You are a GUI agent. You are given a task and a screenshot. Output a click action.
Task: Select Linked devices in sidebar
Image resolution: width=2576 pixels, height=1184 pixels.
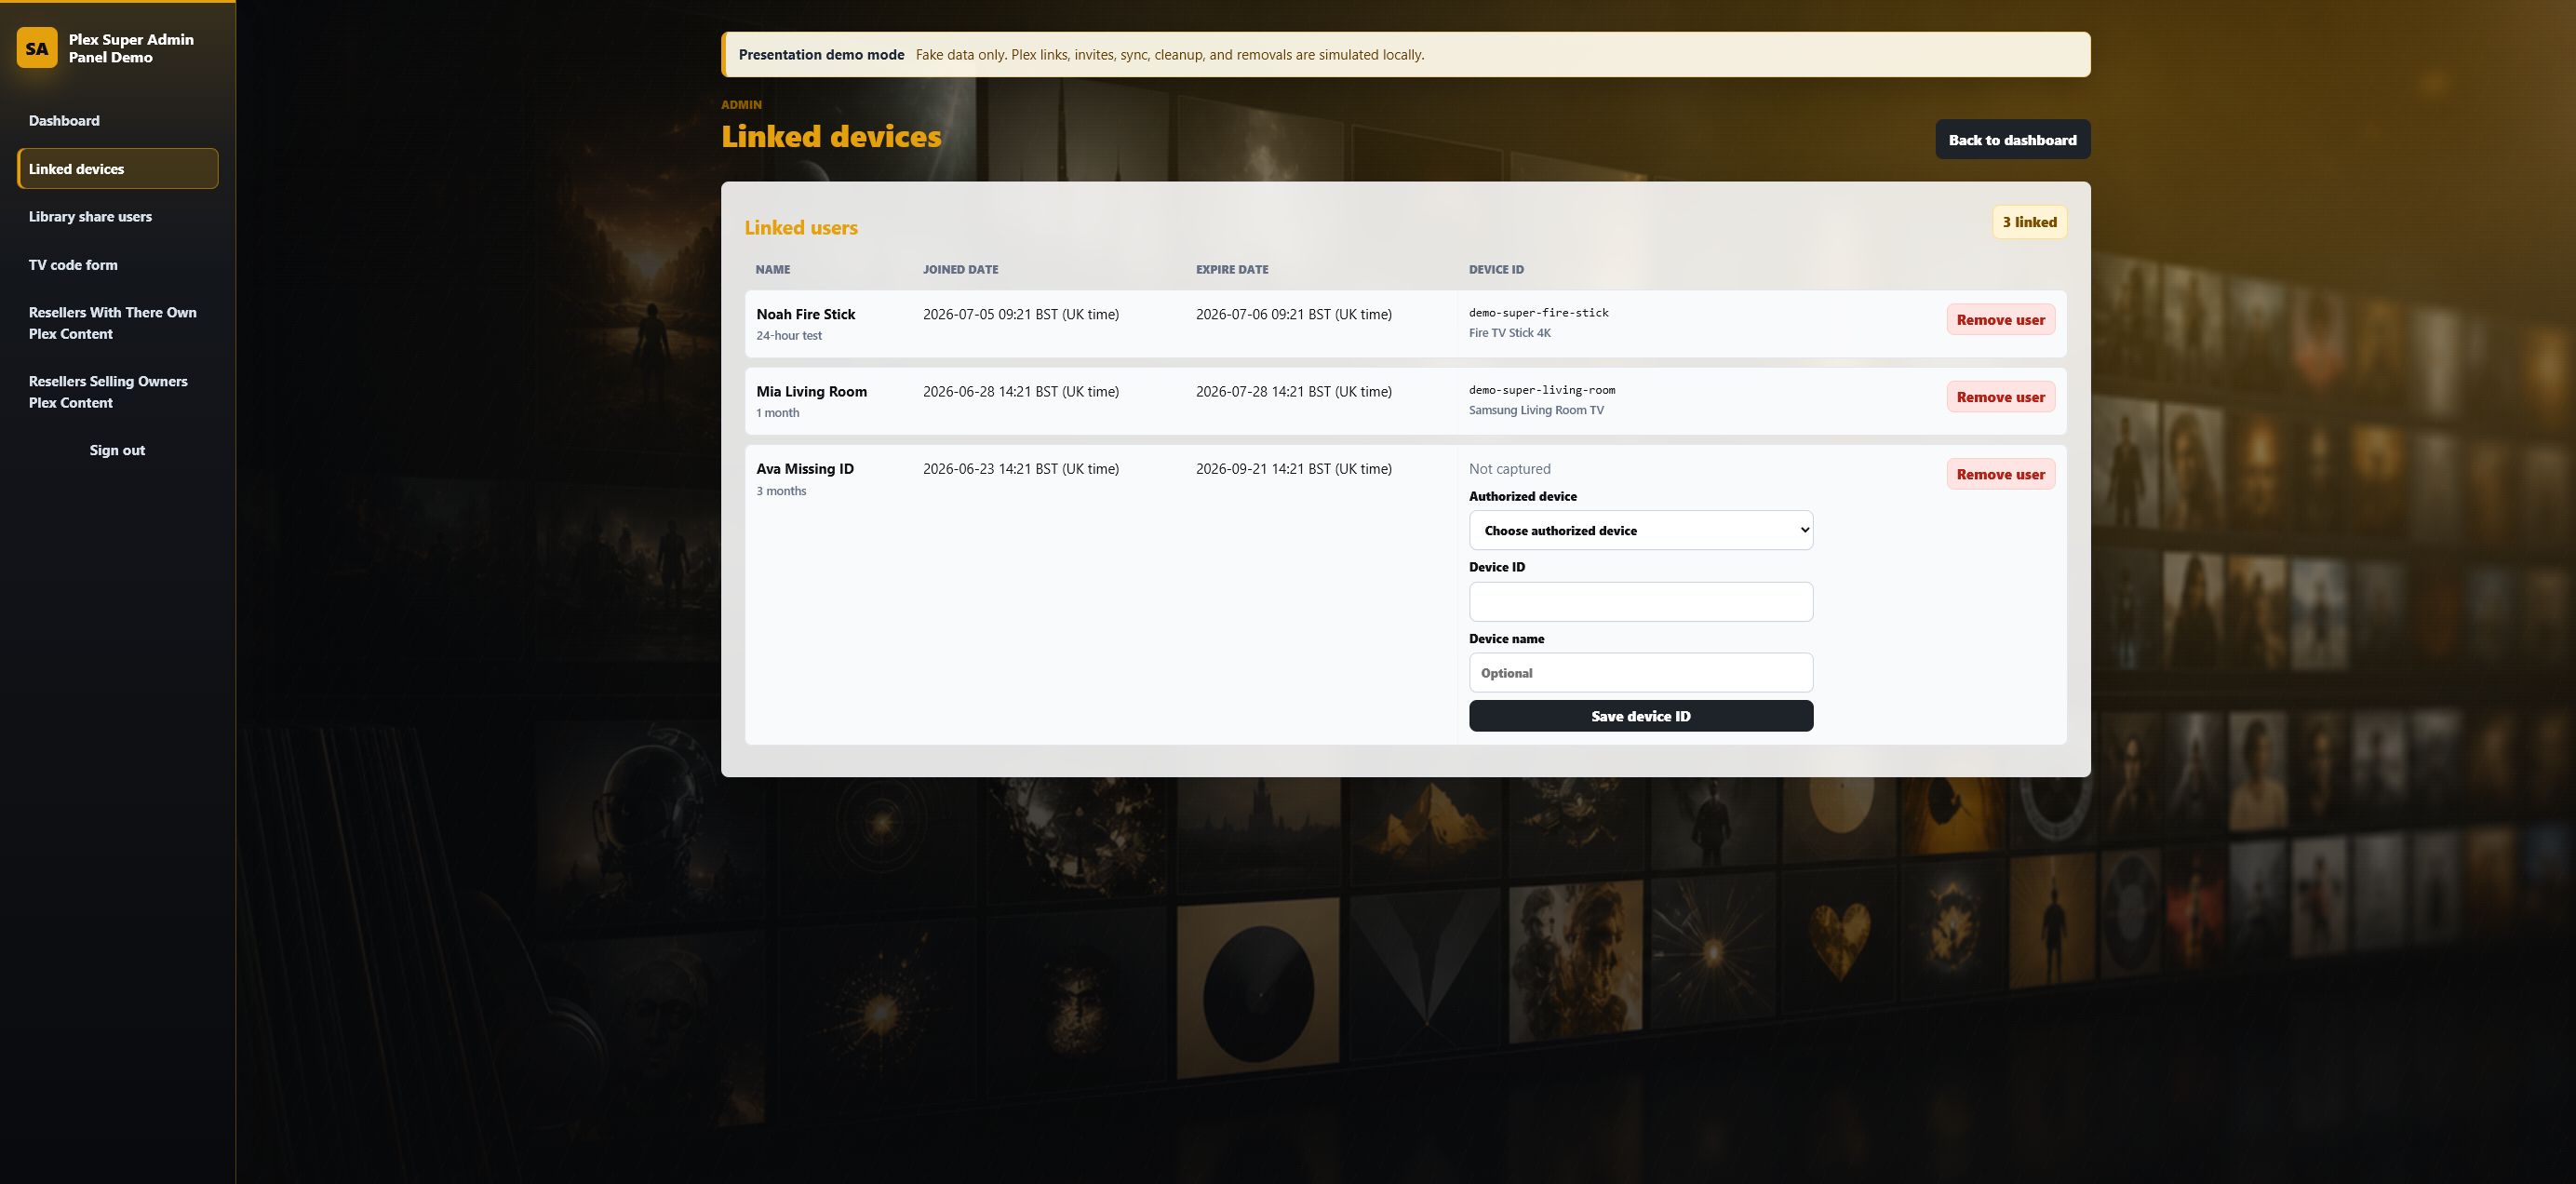pyautogui.click(x=117, y=168)
